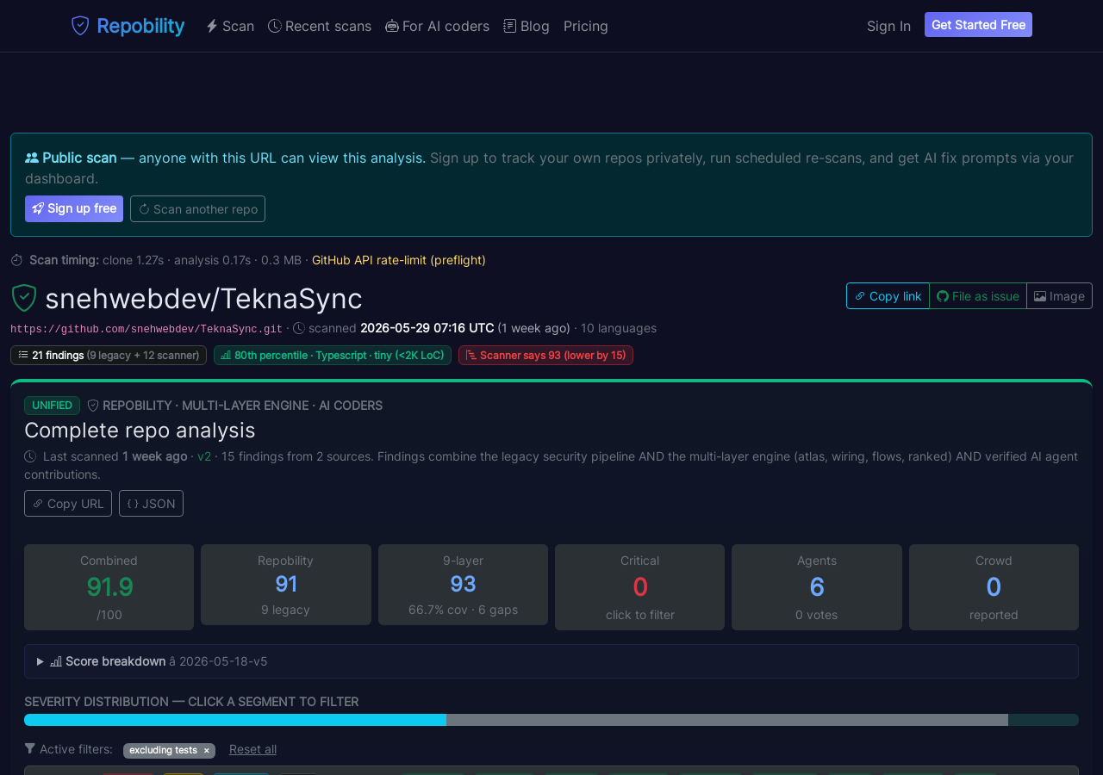Click the gray severity distribution segment
This screenshot has width=1103, height=775.
[x=727, y=720]
